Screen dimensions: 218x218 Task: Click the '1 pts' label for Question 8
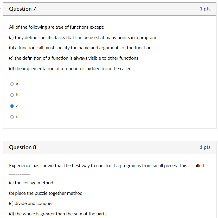click(x=205, y=147)
